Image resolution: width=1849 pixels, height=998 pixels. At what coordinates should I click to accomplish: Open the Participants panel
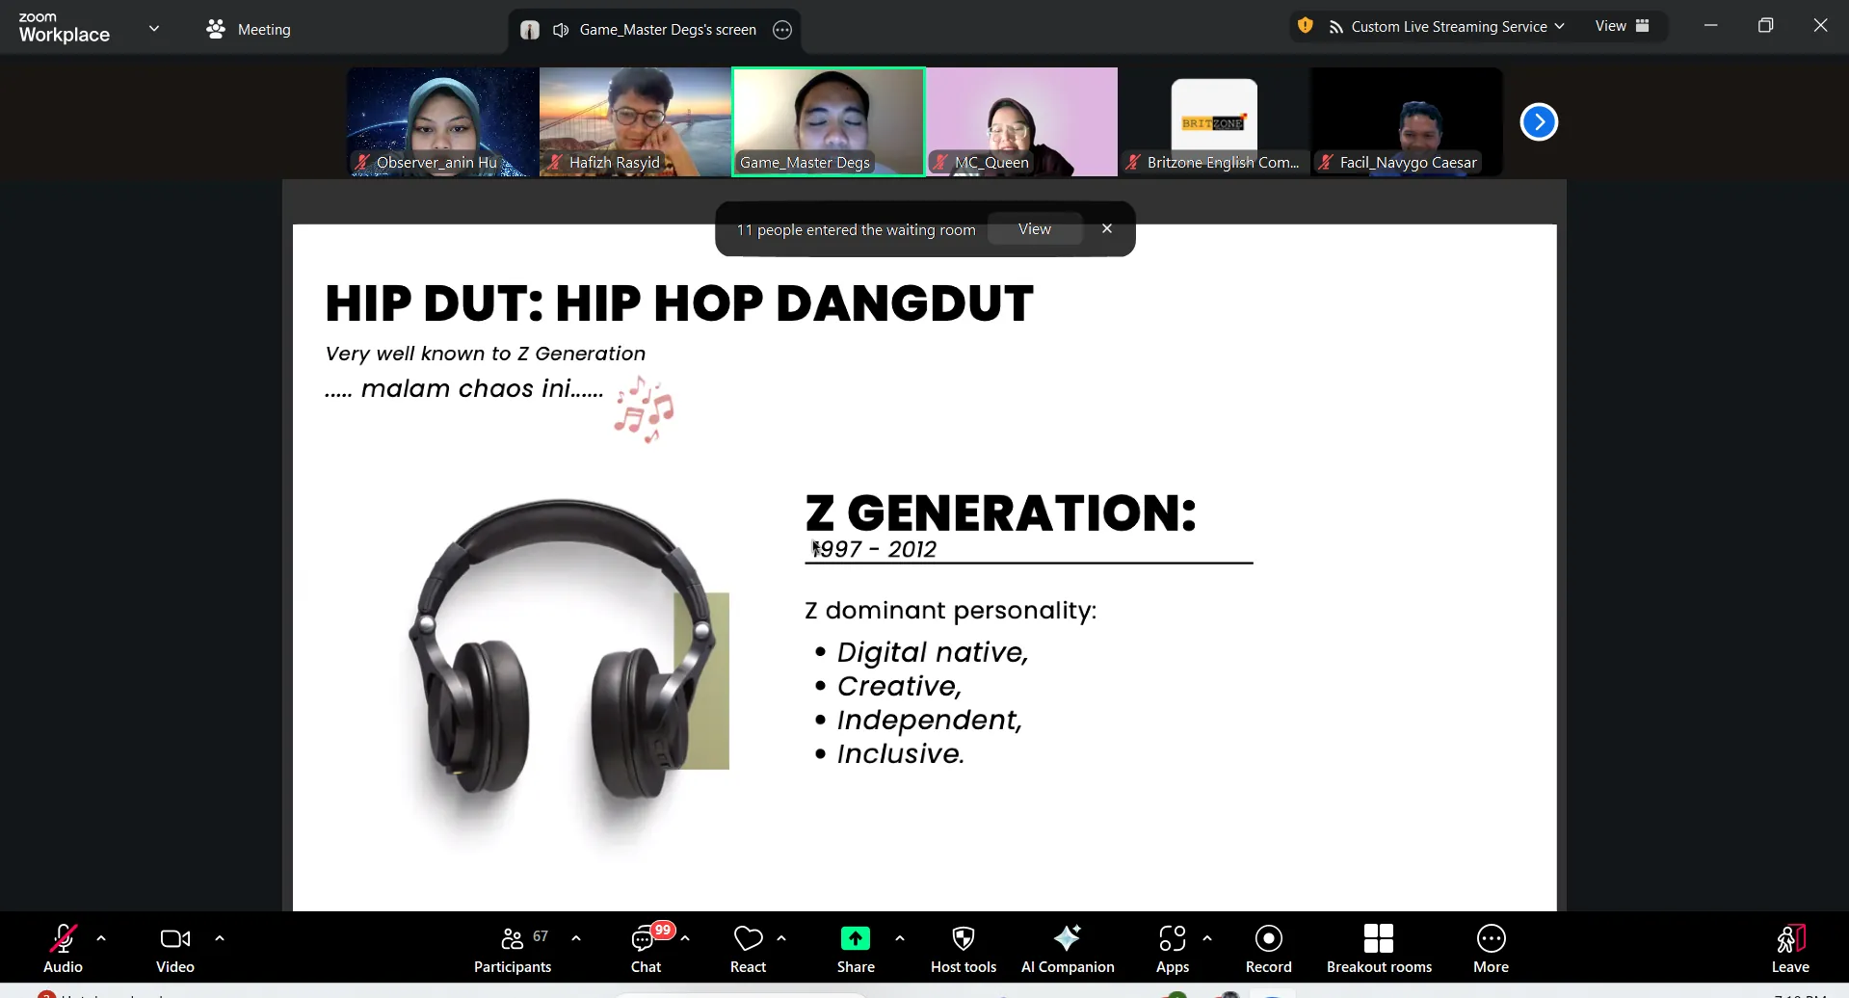tap(513, 949)
